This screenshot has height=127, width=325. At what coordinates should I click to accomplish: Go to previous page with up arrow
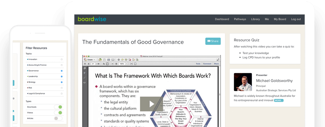click(85, 64)
